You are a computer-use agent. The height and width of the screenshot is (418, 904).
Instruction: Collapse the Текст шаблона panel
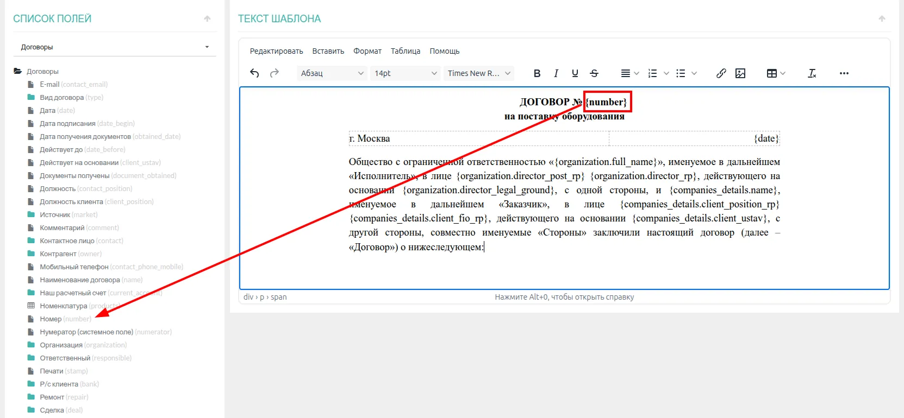pos(882,19)
